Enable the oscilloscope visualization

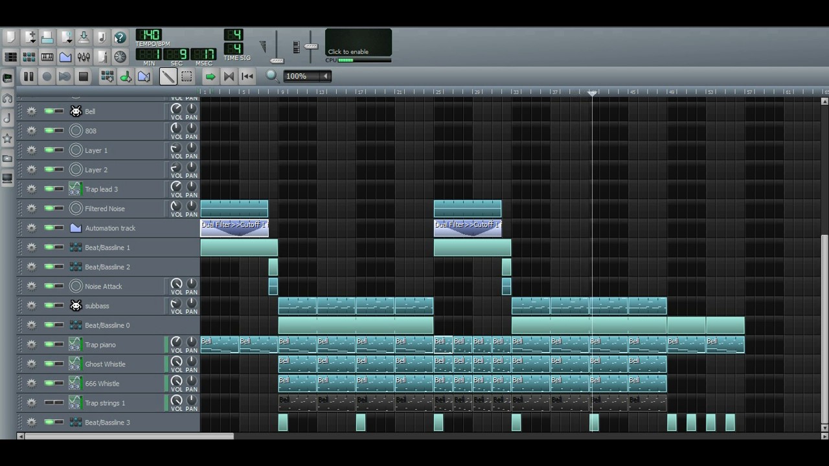tap(358, 43)
